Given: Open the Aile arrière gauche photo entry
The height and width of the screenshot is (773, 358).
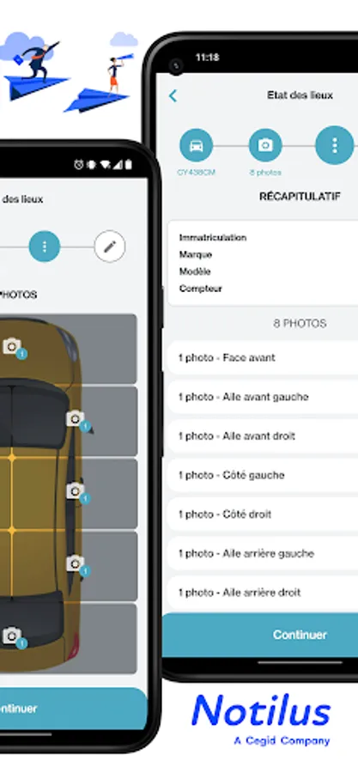Looking at the screenshot, I should (263, 554).
